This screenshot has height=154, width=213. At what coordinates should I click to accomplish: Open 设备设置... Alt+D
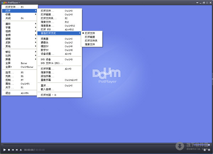pos(59,54)
